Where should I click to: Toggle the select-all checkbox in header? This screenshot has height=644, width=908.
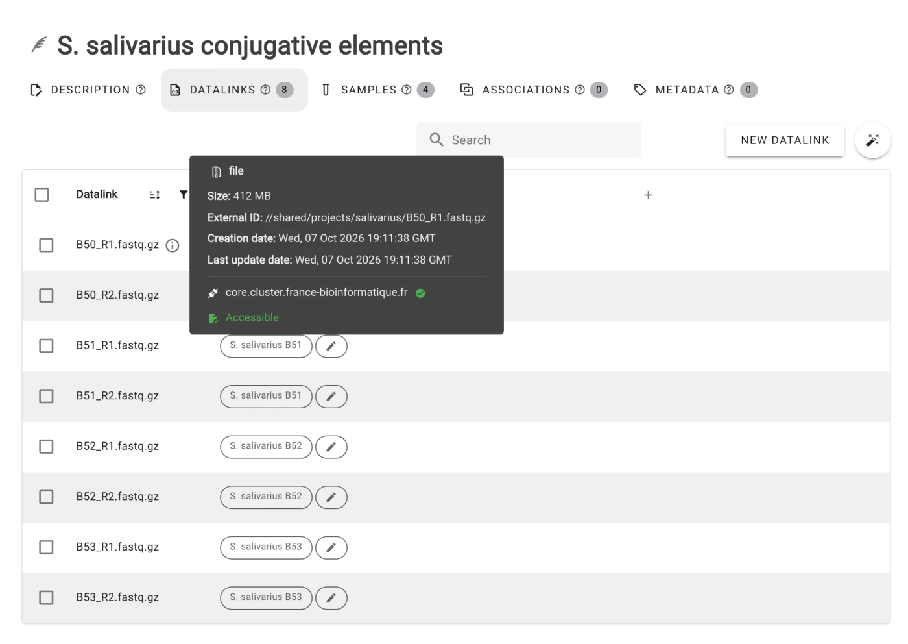pyautogui.click(x=42, y=195)
